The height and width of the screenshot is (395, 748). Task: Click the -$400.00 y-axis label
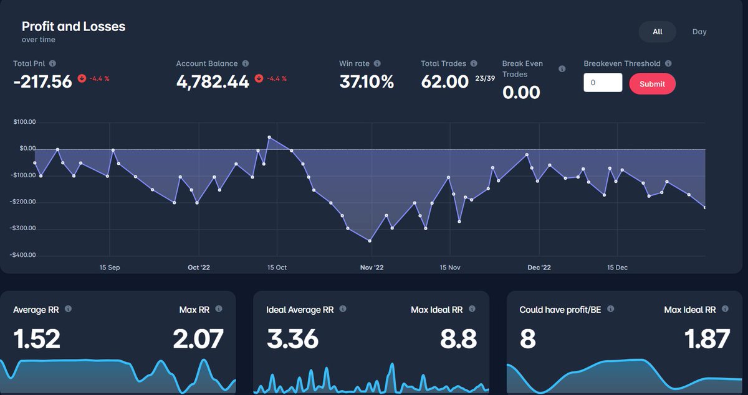tap(23, 255)
